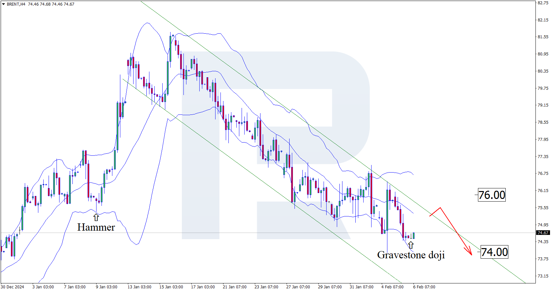552x291 pixels.
Task: Click the 82.75 price axis value
Action: (543, 3)
